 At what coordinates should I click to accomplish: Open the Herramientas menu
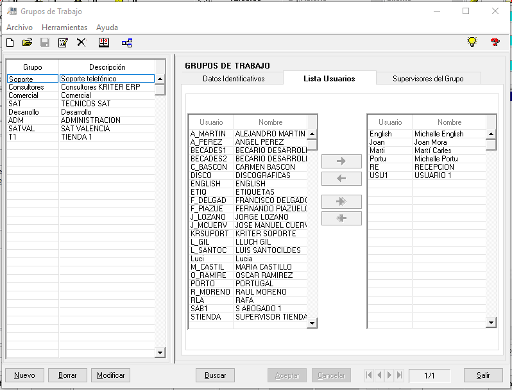click(64, 28)
